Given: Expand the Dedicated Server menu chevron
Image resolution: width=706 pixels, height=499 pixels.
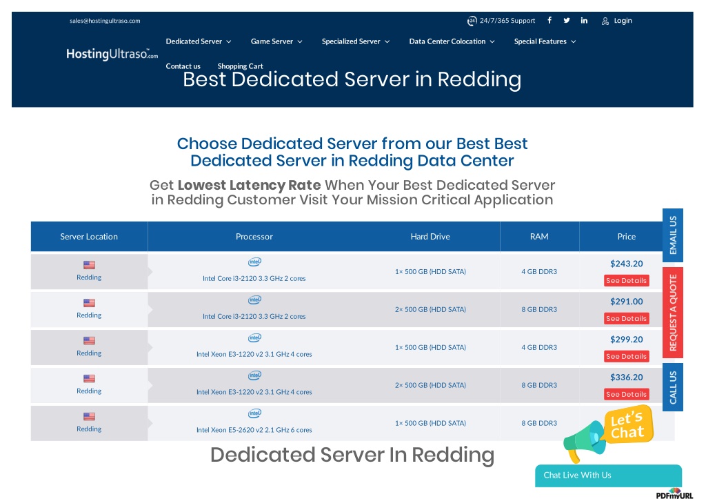Looking at the screenshot, I should (229, 41).
